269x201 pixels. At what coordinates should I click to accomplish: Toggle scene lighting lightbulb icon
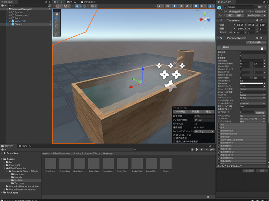pyautogui.click(x=174, y=6)
